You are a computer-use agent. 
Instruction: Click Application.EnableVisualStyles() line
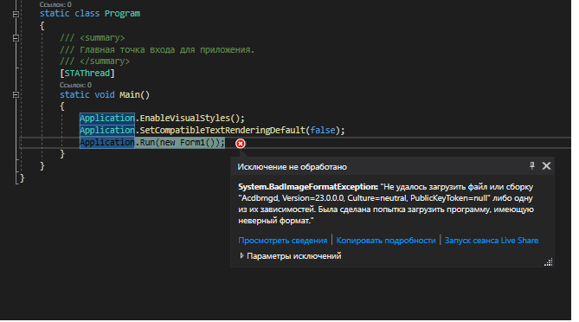click(162, 119)
